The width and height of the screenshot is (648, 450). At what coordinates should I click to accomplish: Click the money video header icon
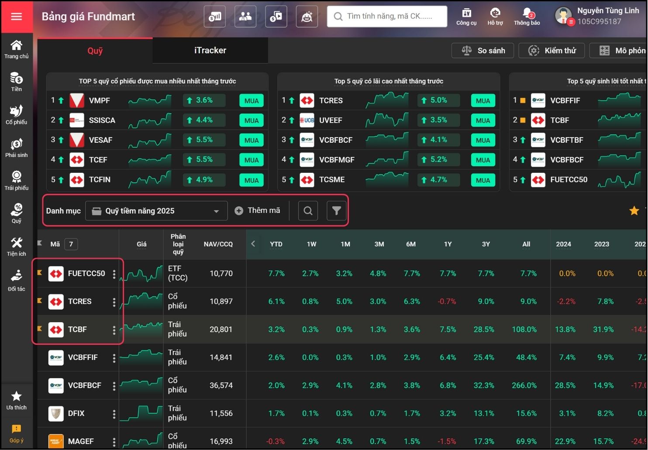276,17
